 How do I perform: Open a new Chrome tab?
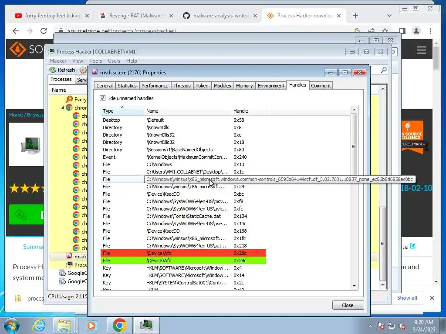click(355, 16)
